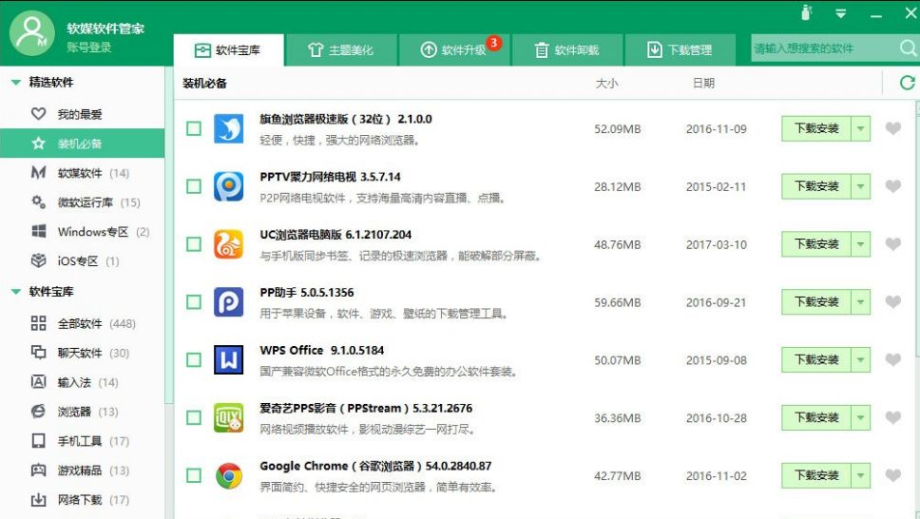Click the software search input field
Image resolution: width=920 pixels, height=519 pixels.
821,48
